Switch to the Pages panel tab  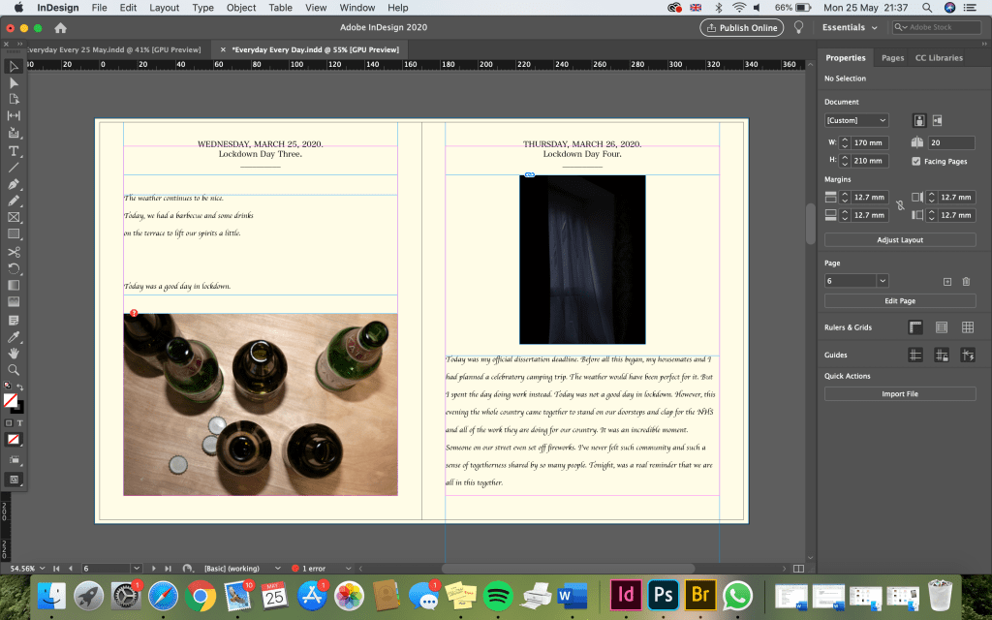click(x=892, y=58)
